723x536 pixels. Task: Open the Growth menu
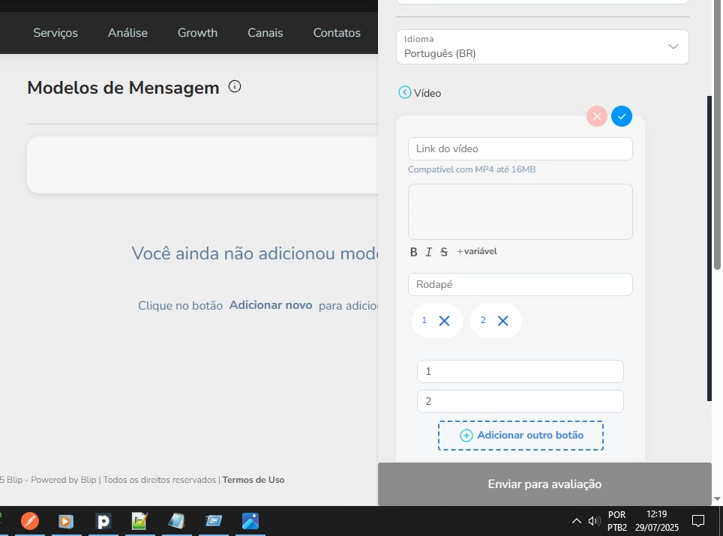(197, 33)
